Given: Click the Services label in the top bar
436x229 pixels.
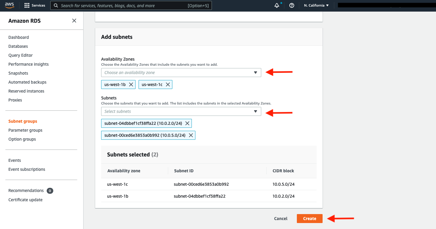Looking at the screenshot, I should (x=38, y=5).
